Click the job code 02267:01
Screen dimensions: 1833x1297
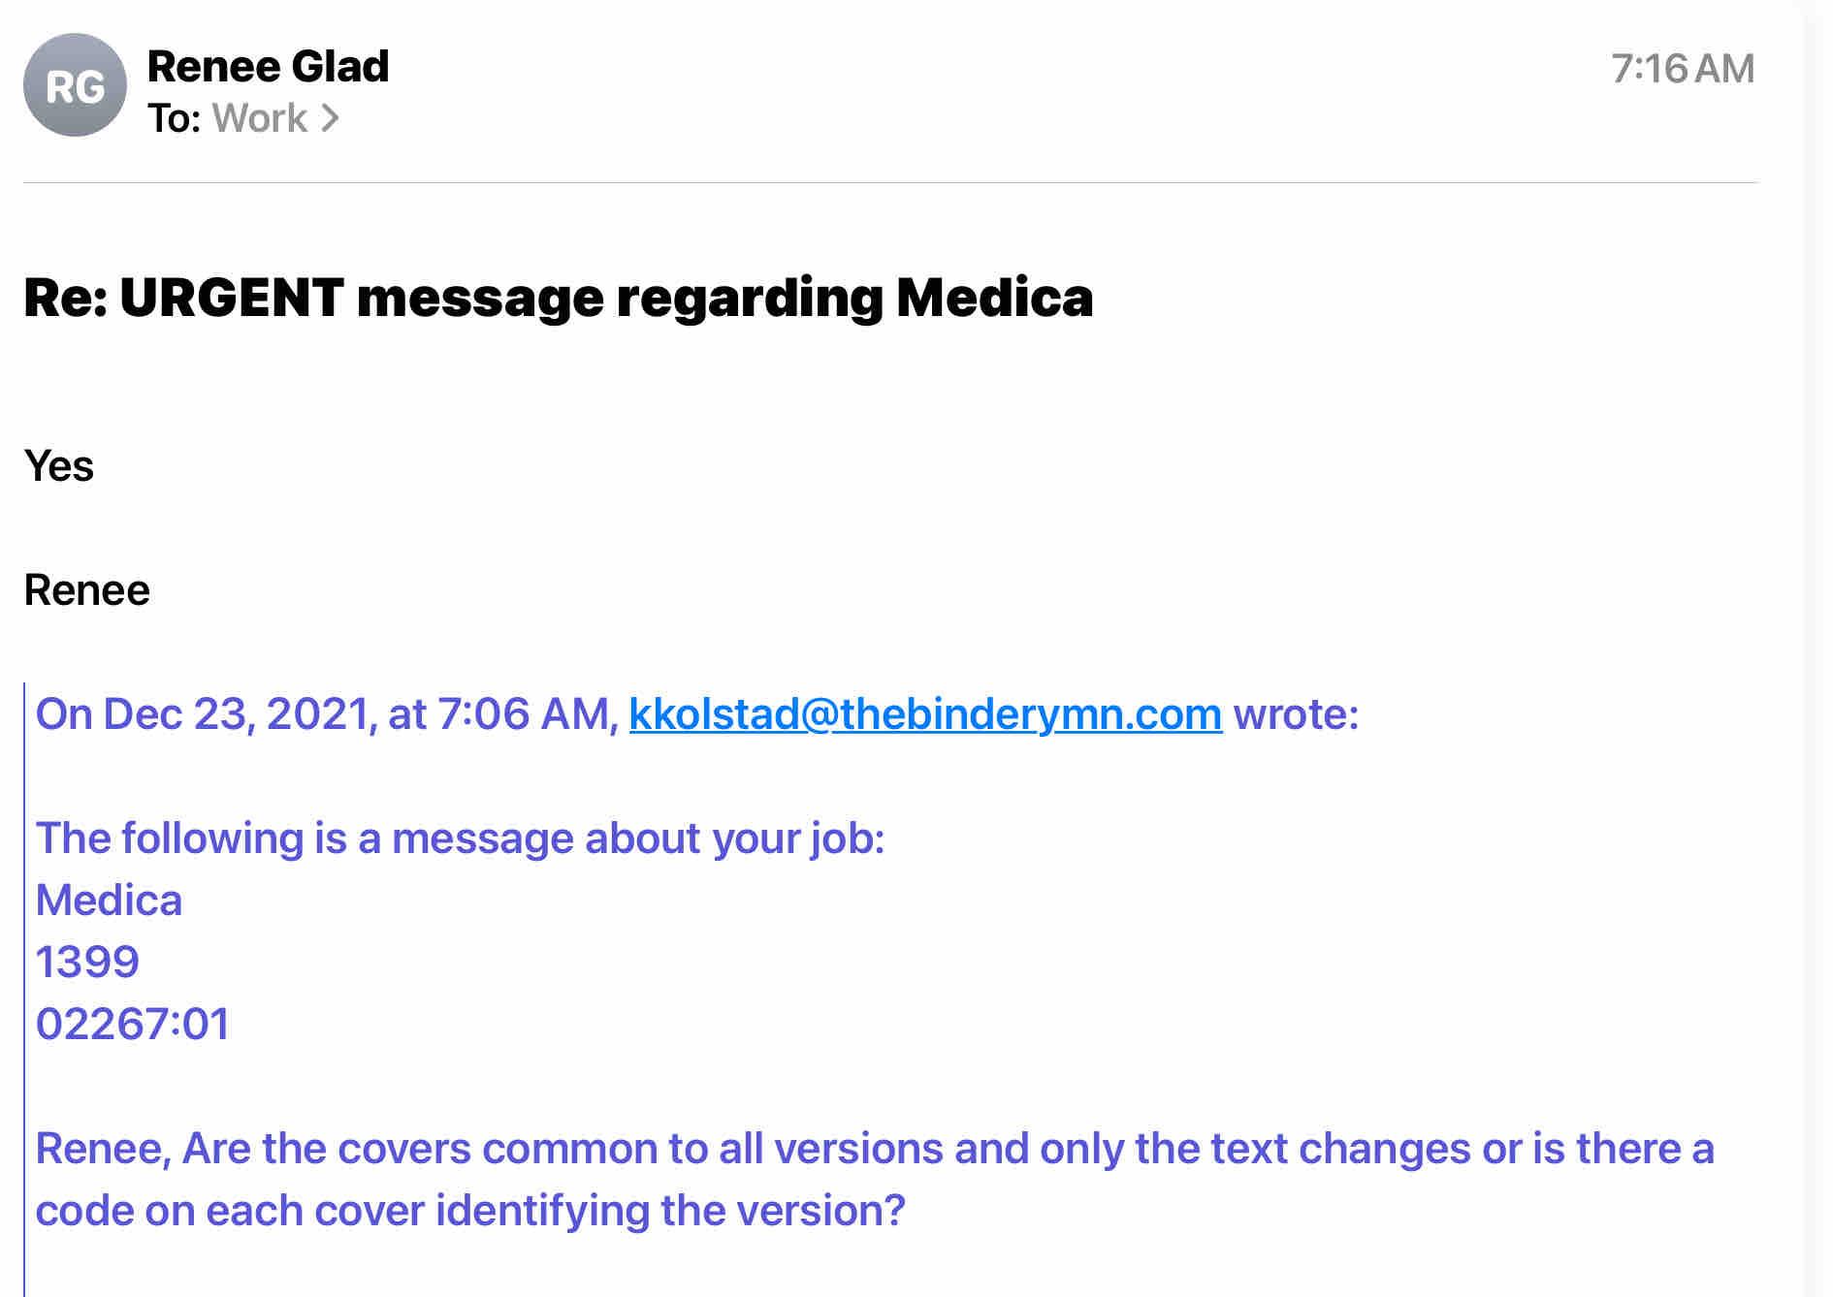[x=133, y=1025]
